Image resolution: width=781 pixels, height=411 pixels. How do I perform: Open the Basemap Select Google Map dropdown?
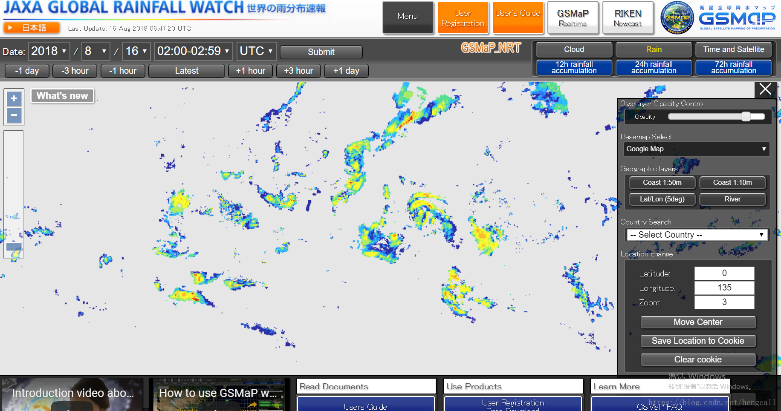pyautogui.click(x=696, y=149)
